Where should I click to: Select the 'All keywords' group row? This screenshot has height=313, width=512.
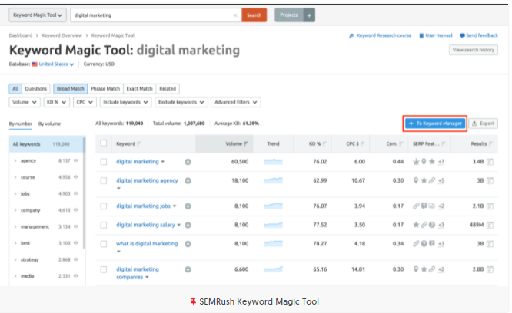pyautogui.click(x=46, y=144)
